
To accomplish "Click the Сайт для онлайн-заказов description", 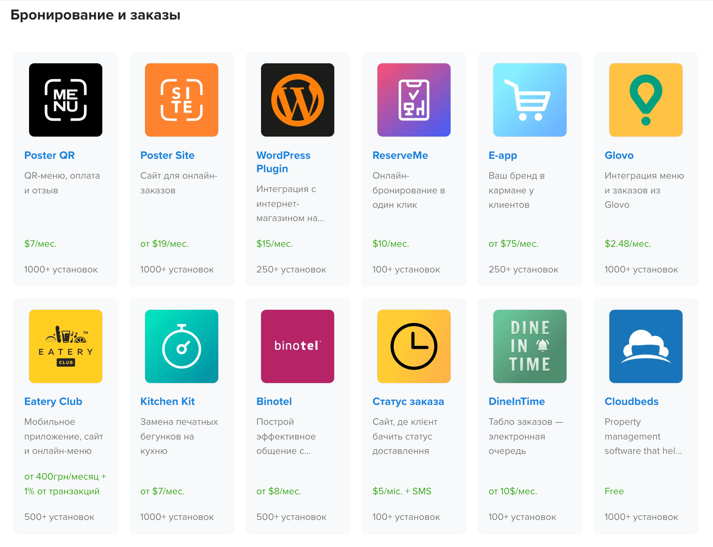I will pyautogui.click(x=179, y=183).
